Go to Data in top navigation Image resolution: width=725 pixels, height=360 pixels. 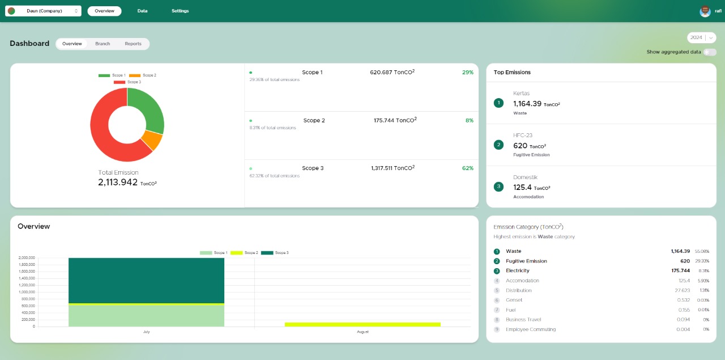142,11
